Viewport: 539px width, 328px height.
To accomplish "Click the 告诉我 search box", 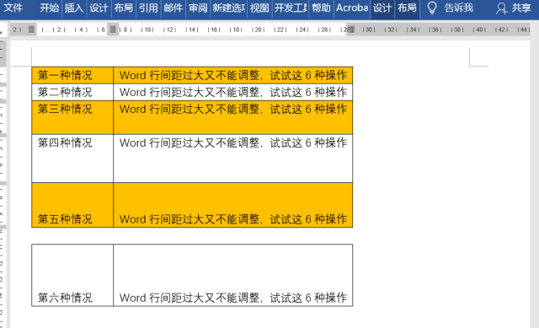I will tap(458, 8).
